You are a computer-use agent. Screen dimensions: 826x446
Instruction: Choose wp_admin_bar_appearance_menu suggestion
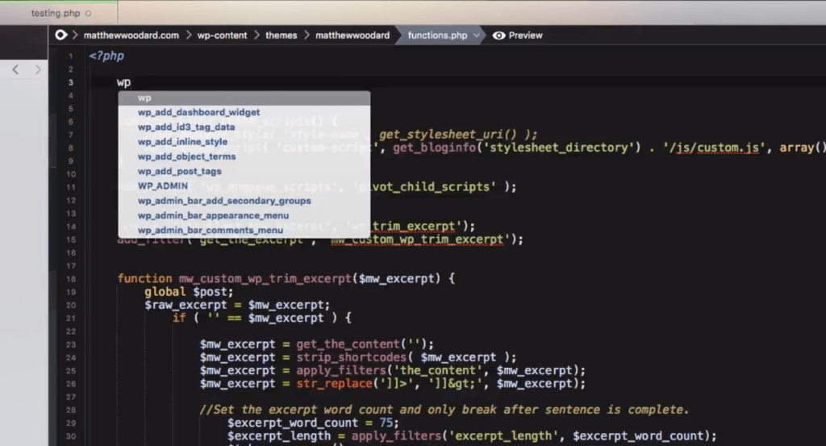(x=244, y=215)
